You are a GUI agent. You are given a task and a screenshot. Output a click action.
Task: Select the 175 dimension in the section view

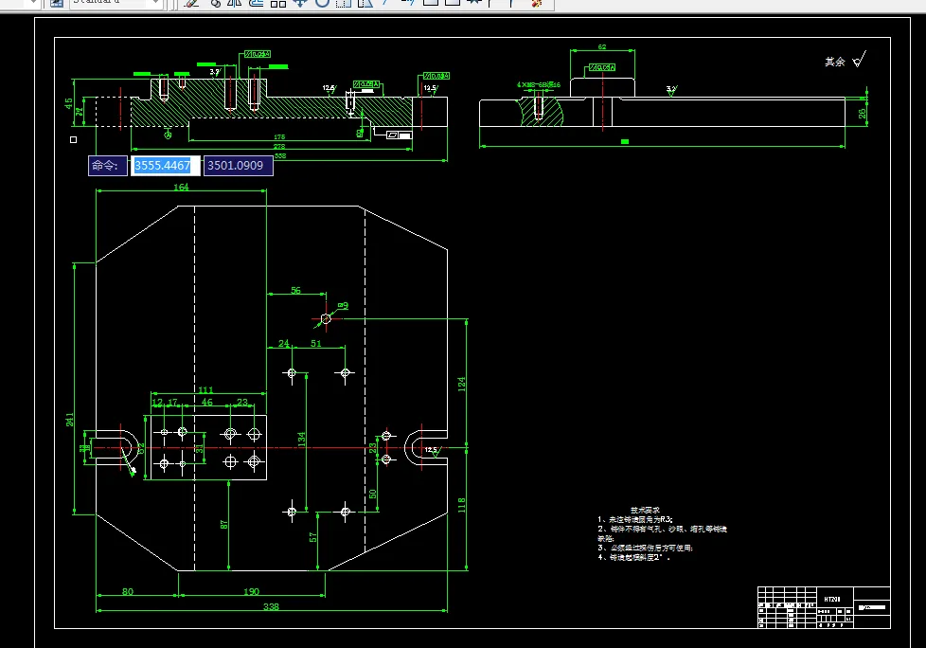click(x=279, y=137)
